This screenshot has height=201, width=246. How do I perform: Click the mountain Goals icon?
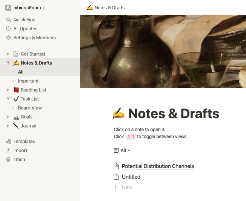(x=16, y=117)
